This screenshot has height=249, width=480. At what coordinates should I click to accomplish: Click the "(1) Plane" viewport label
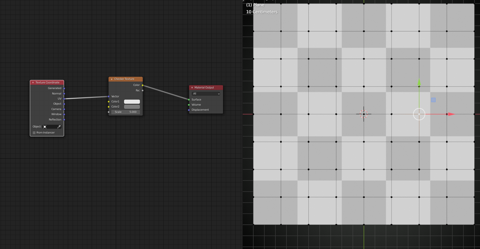pos(255,5)
